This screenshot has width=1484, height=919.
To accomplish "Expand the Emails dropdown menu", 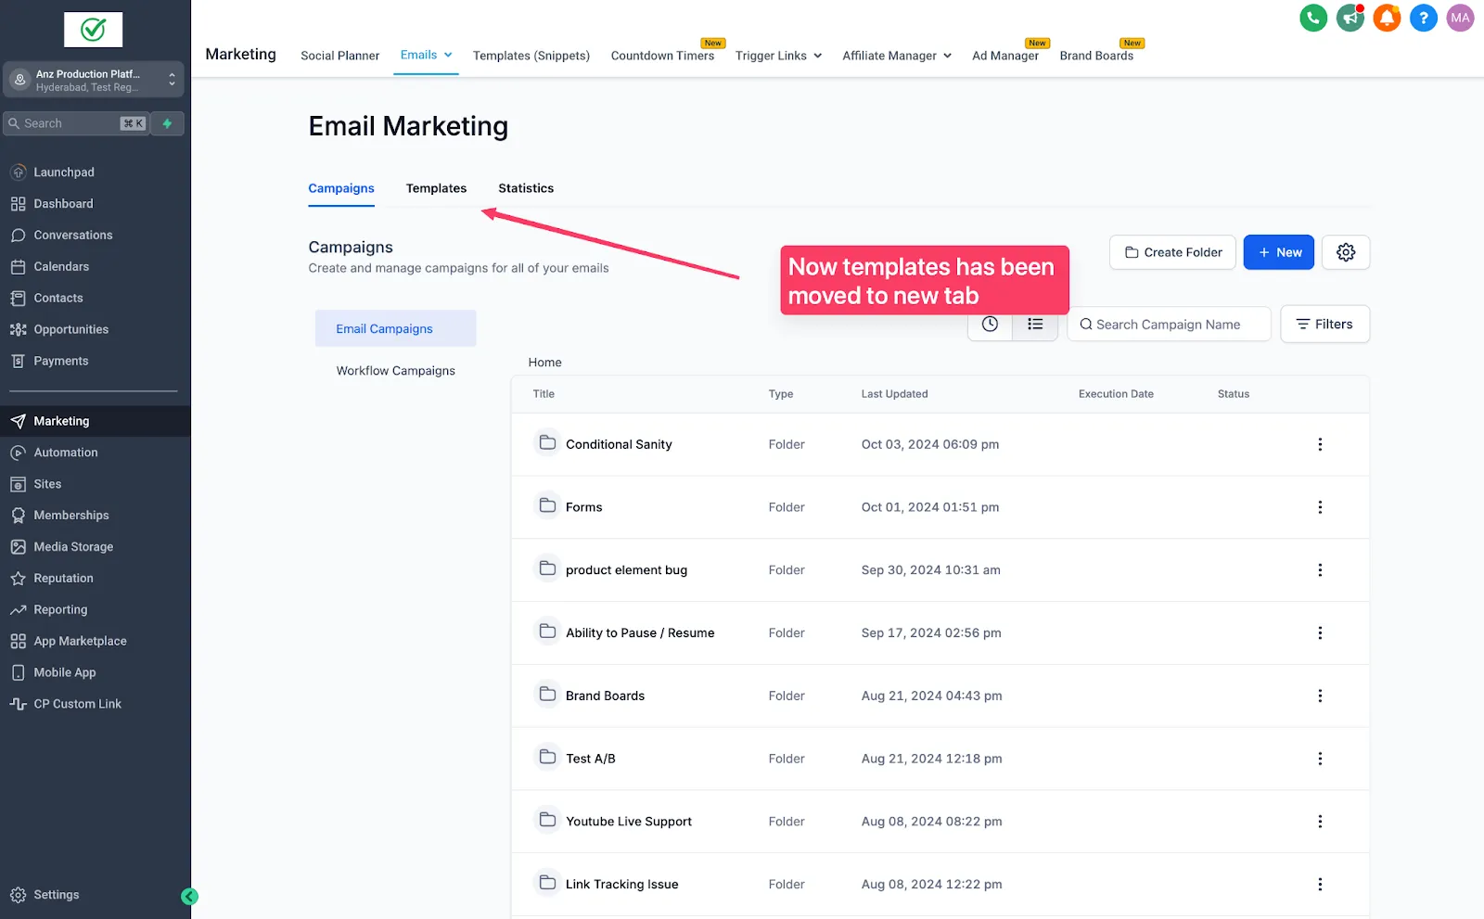I will [427, 55].
